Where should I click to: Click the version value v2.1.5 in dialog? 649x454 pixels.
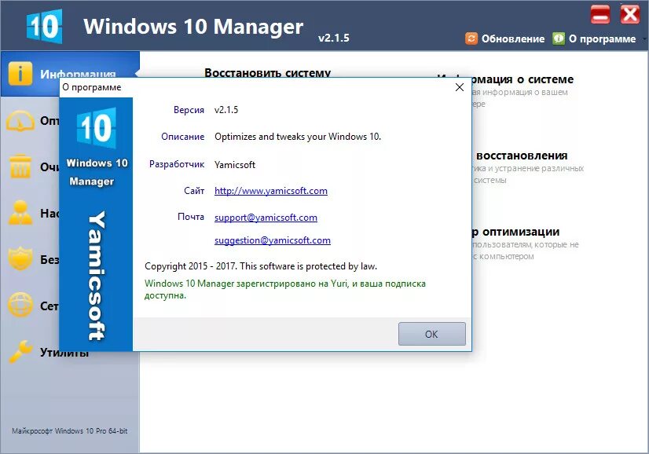coord(226,110)
